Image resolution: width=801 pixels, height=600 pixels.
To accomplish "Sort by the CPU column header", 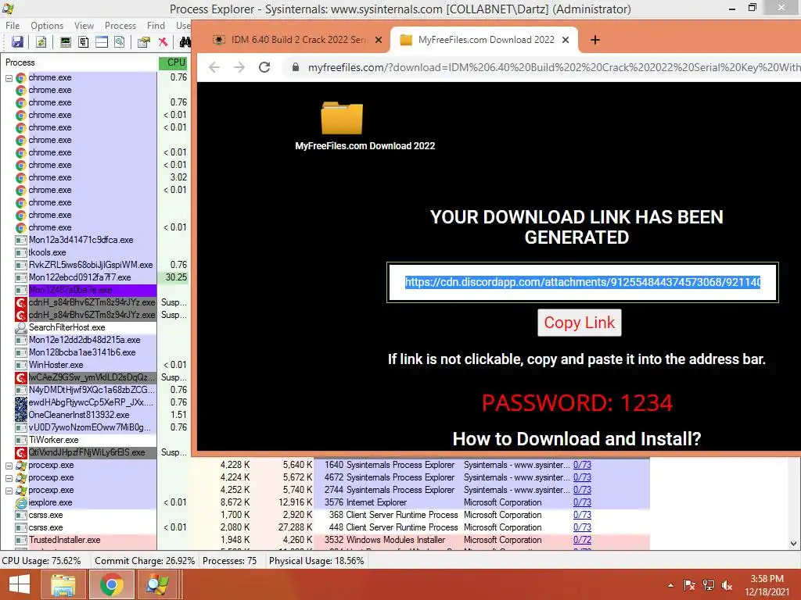I will click(x=174, y=62).
